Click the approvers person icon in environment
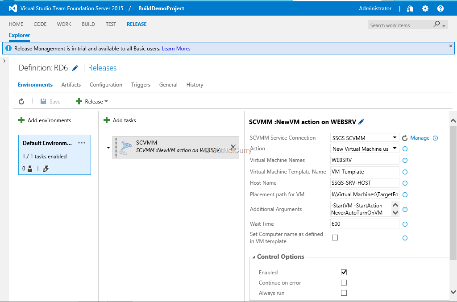 click(30, 169)
